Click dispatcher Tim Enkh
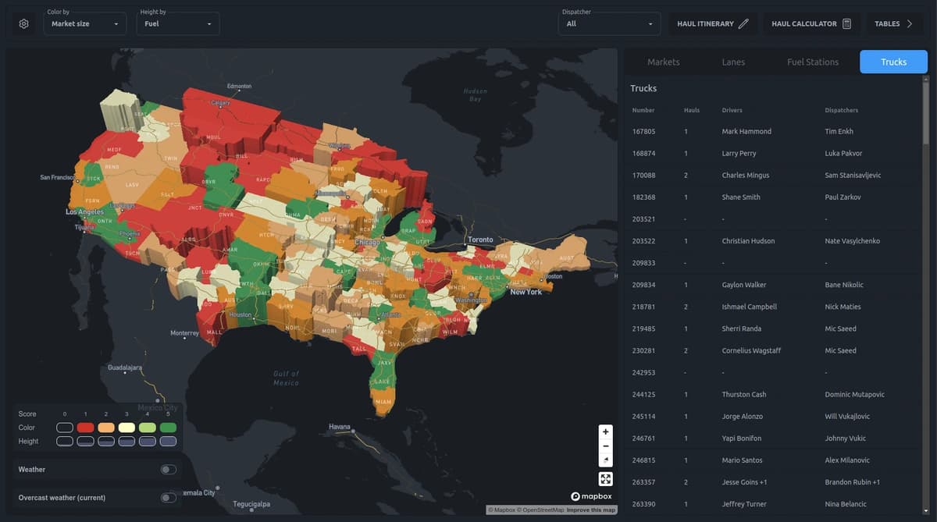937x522 pixels. click(839, 132)
